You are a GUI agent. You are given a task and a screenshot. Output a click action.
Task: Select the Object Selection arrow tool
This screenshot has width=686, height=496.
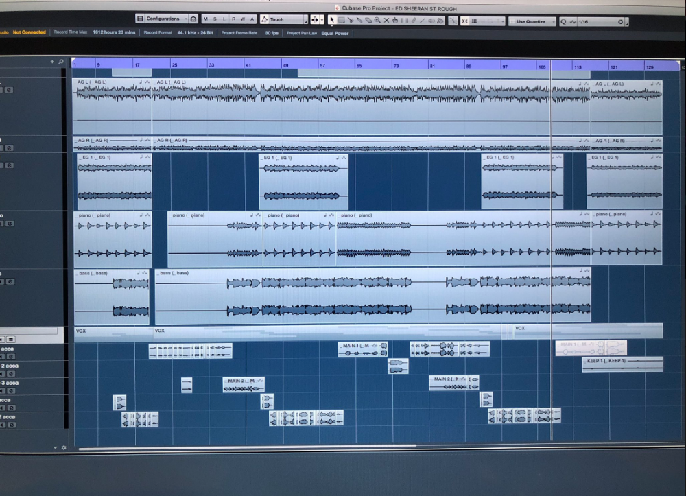(x=331, y=20)
